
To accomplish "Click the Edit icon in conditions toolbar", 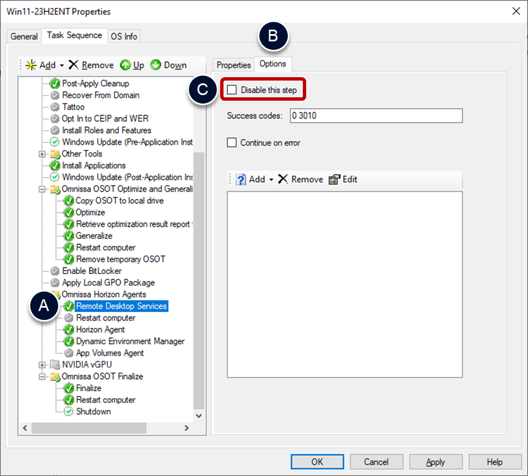I will click(334, 179).
